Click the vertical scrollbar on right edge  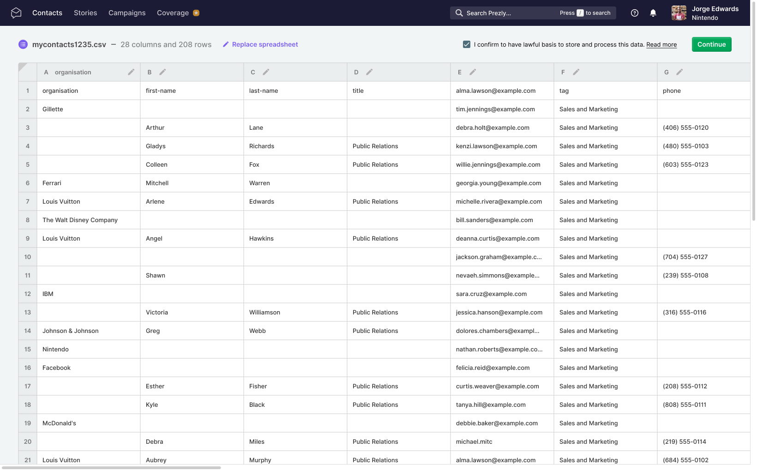(x=754, y=111)
